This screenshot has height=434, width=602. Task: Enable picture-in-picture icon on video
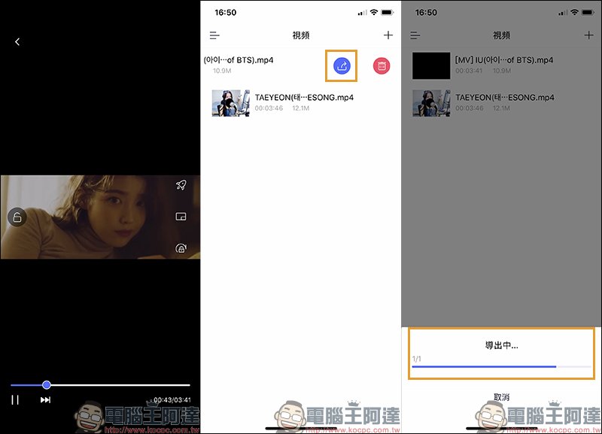point(181,217)
